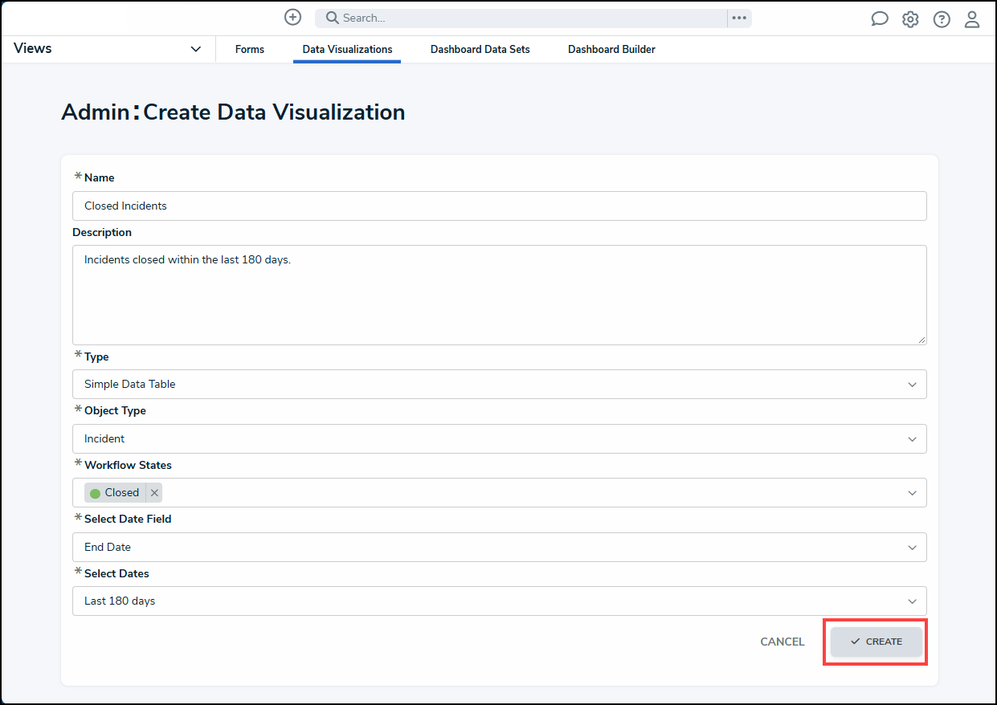Remove the Closed workflow state tag

[154, 493]
